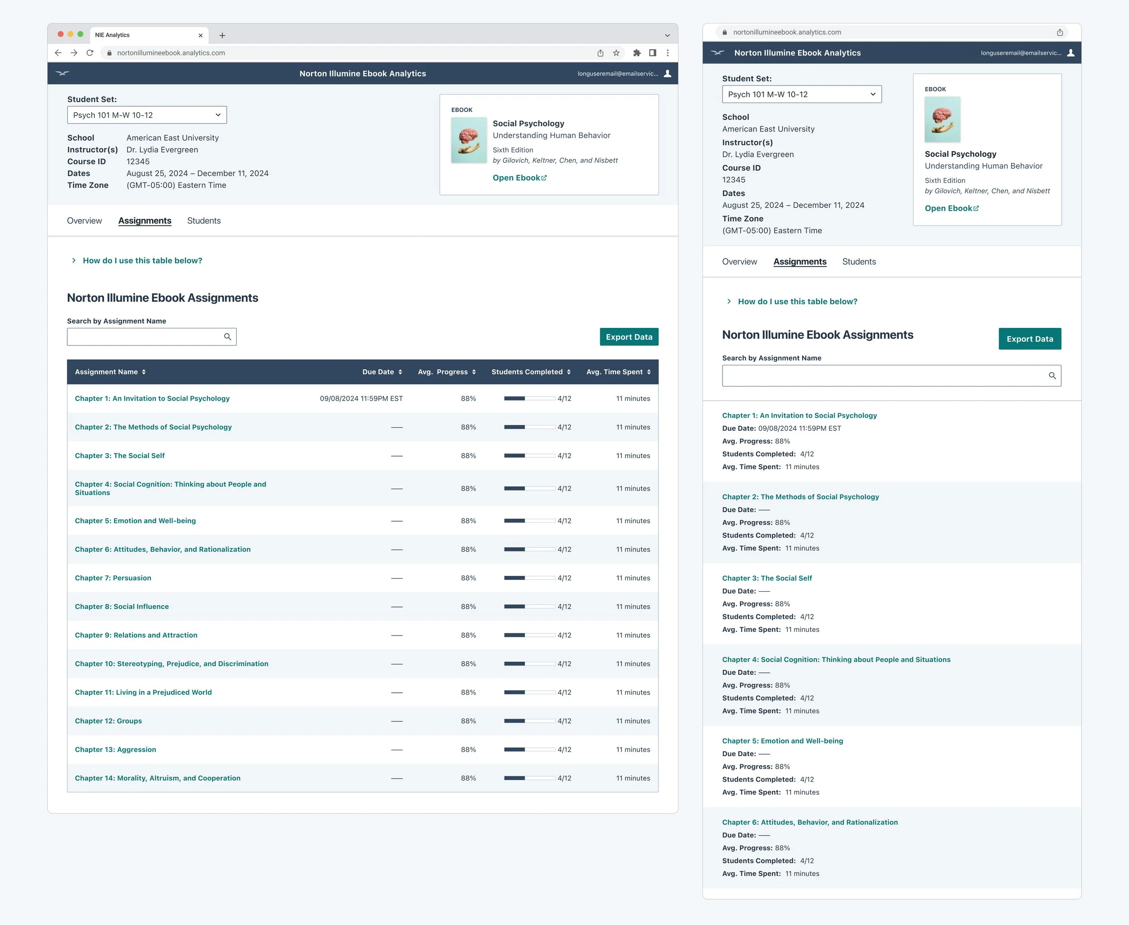Open Chapter 7: Persuasion assignment link
The height and width of the screenshot is (925, 1129).
(x=113, y=578)
